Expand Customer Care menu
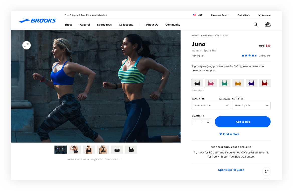This screenshot has width=293, height=191. [220, 15]
